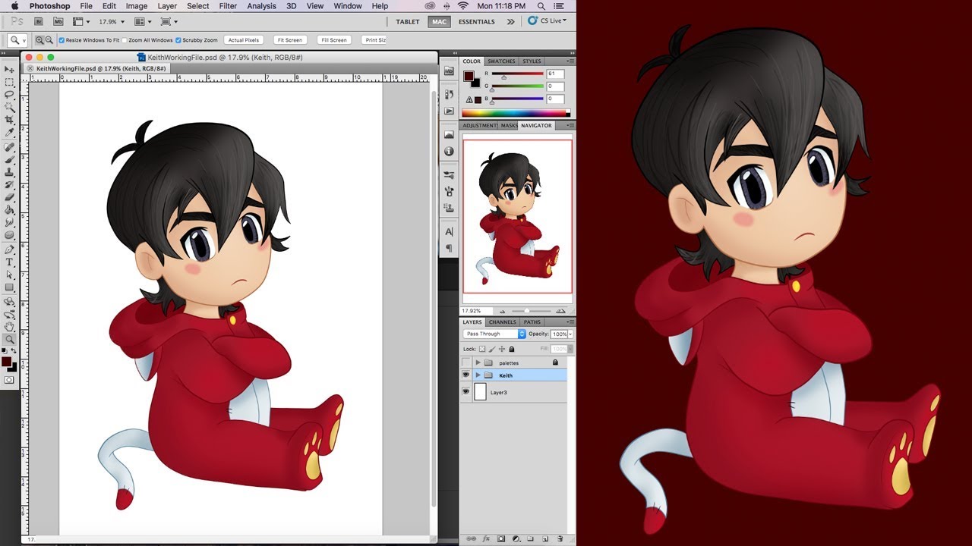Select the Eyedropper tool
972x546 pixels.
pos(10,133)
